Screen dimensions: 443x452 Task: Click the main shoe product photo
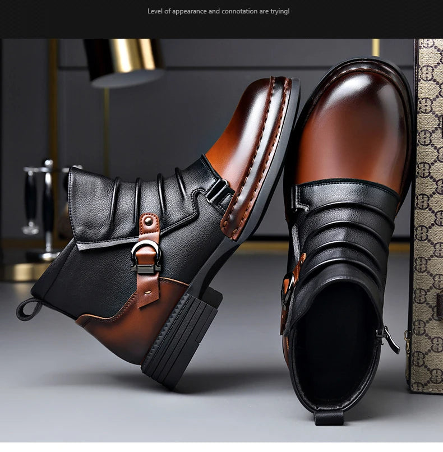(221, 241)
